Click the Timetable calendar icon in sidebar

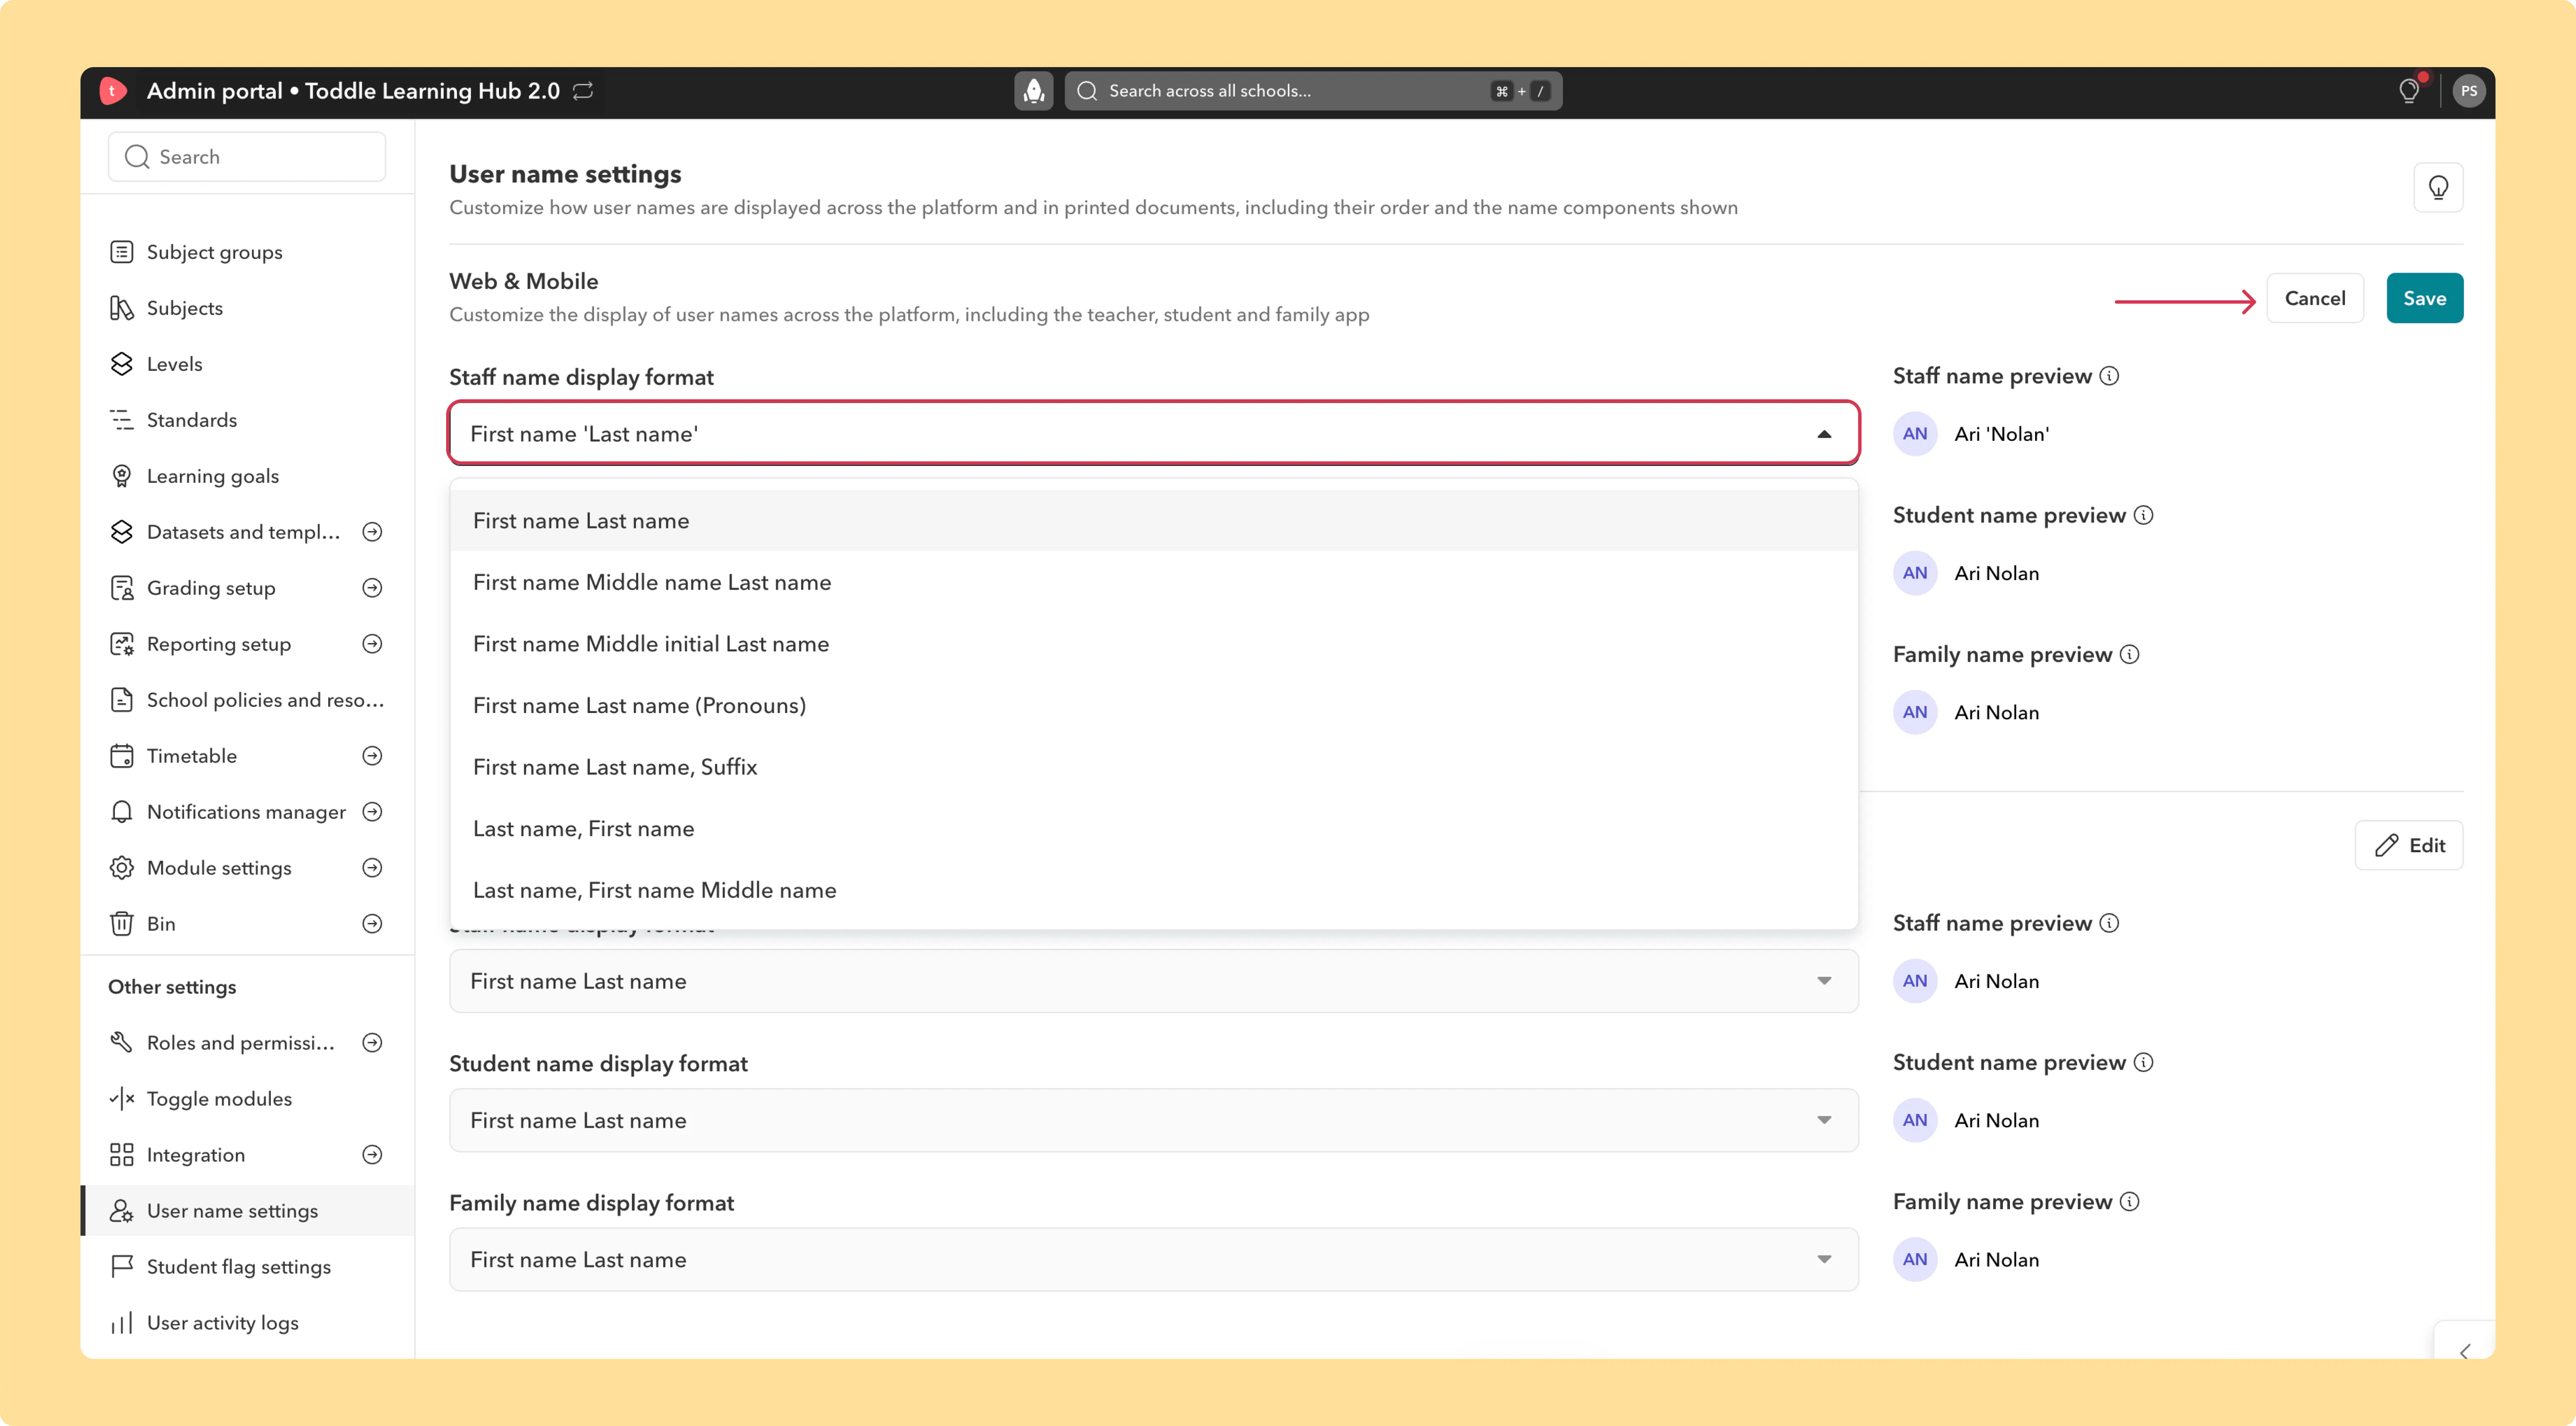(x=122, y=756)
